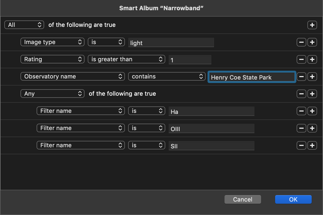Viewport: 323px width, 215px height.
Task: Open the Any match-type dropdown
Action: point(52,94)
